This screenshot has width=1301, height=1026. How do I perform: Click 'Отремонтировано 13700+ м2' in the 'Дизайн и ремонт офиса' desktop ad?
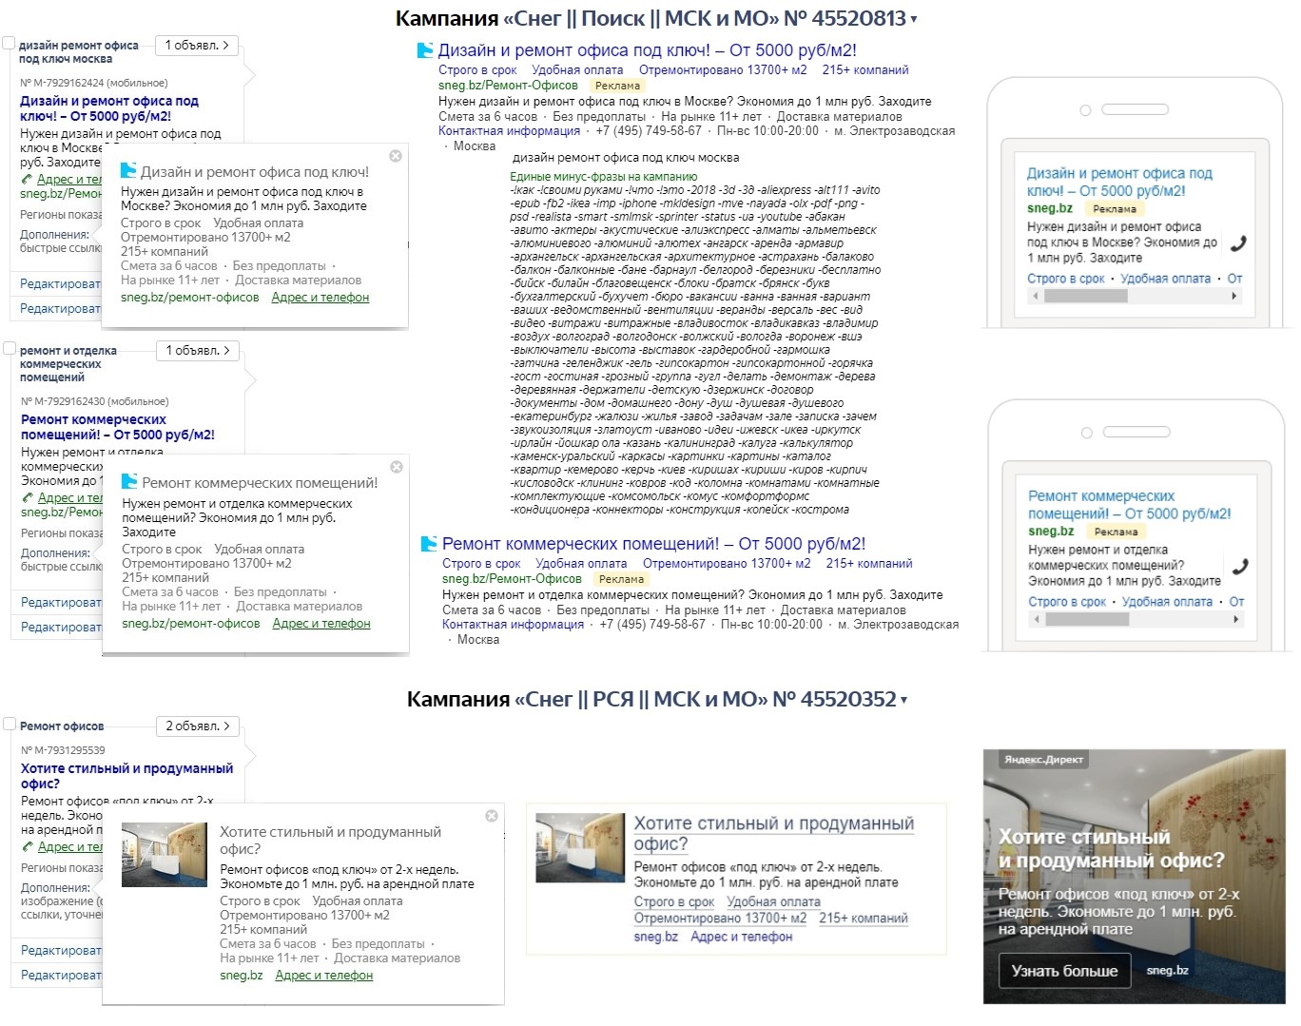pyautogui.click(x=723, y=70)
